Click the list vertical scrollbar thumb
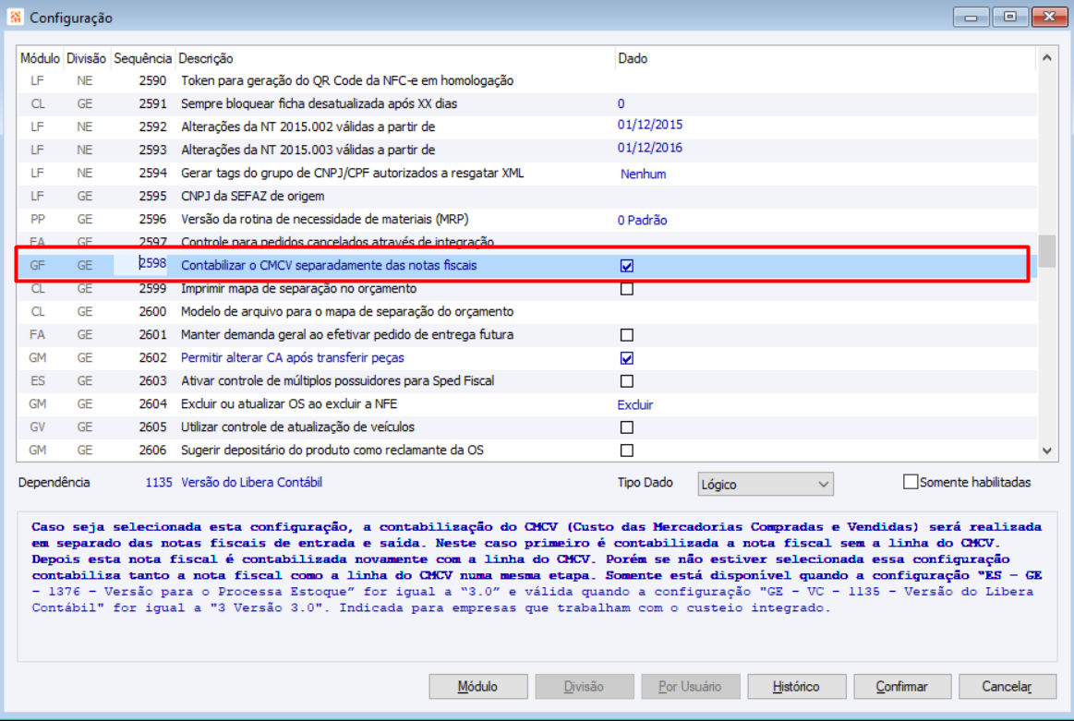The image size is (1074, 721). [x=1046, y=251]
